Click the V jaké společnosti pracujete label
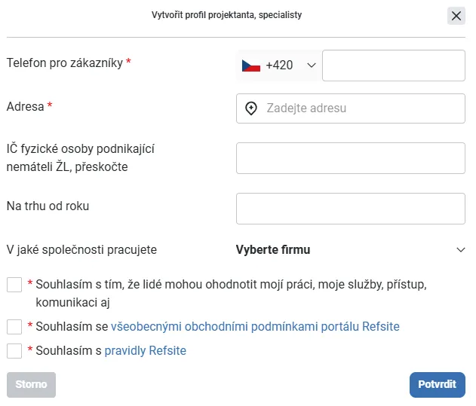 point(81,249)
